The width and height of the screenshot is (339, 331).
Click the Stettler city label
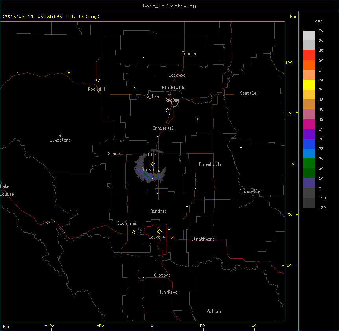[249, 93]
